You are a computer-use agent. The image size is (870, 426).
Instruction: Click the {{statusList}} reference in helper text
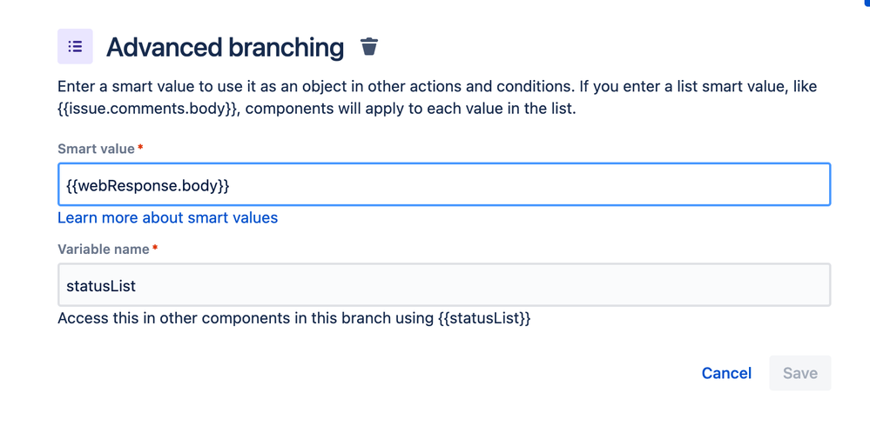pos(483,318)
